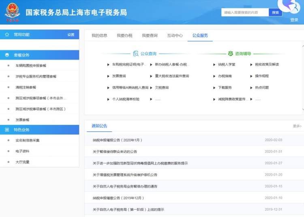Open the 我要查询 tab
The height and width of the screenshot is (217, 304).
click(x=150, y=36)
